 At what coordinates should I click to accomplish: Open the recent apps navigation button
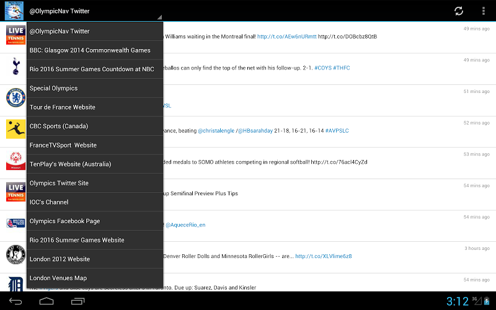(77, 301)
